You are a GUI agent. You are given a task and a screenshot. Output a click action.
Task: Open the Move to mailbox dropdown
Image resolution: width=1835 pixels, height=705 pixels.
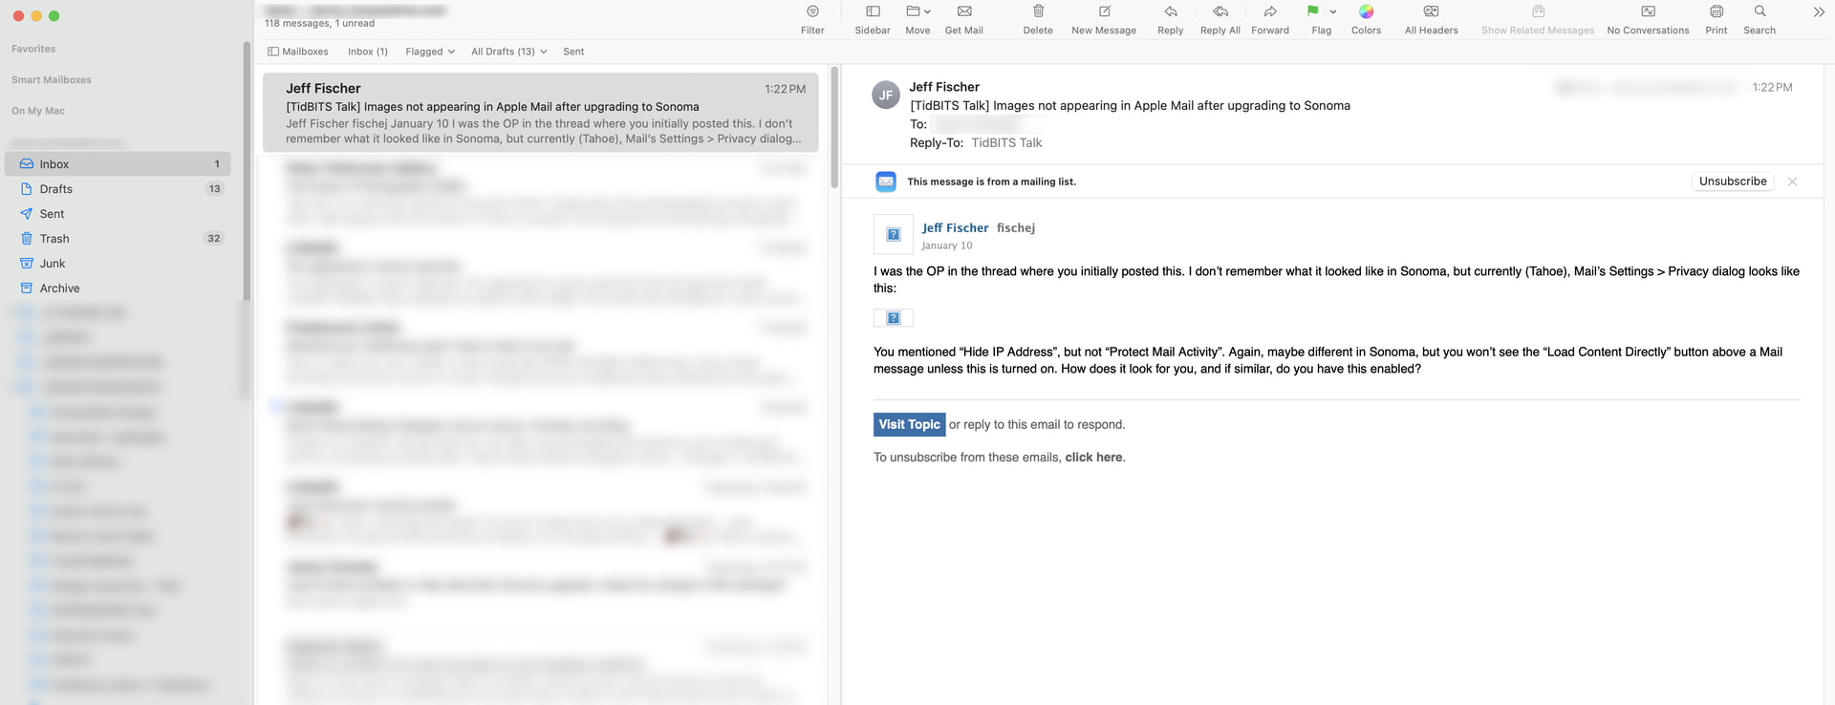tap(917, 12)
